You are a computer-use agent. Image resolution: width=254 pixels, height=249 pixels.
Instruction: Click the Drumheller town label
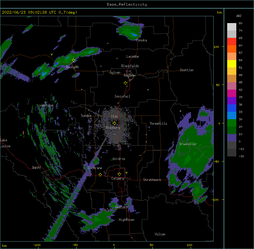[x=188, y=144]
